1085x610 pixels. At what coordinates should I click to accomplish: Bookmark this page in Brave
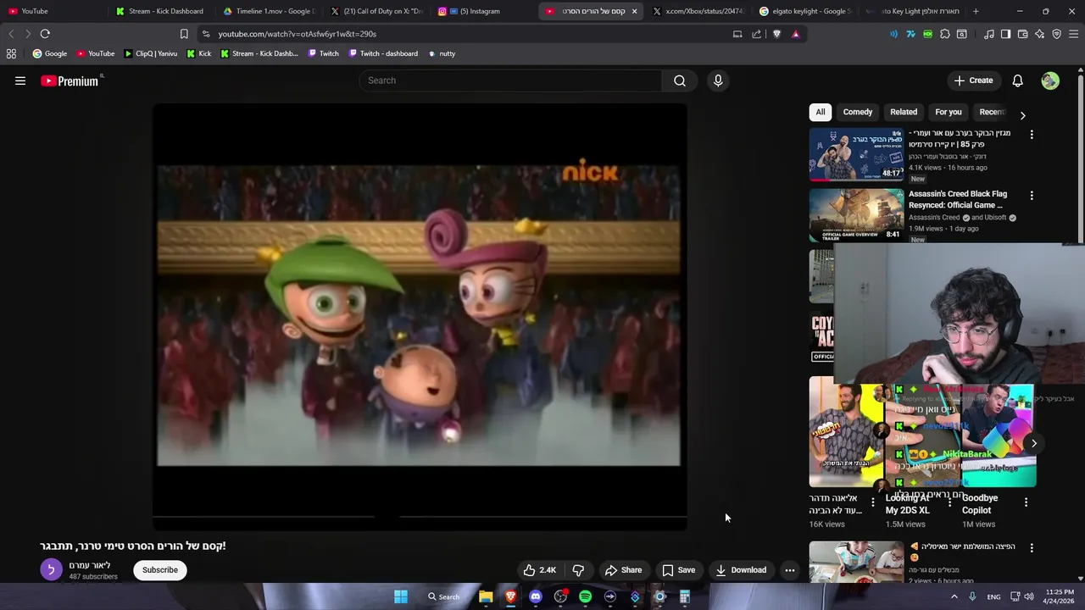pyautogui.click(x=184, y=34)
